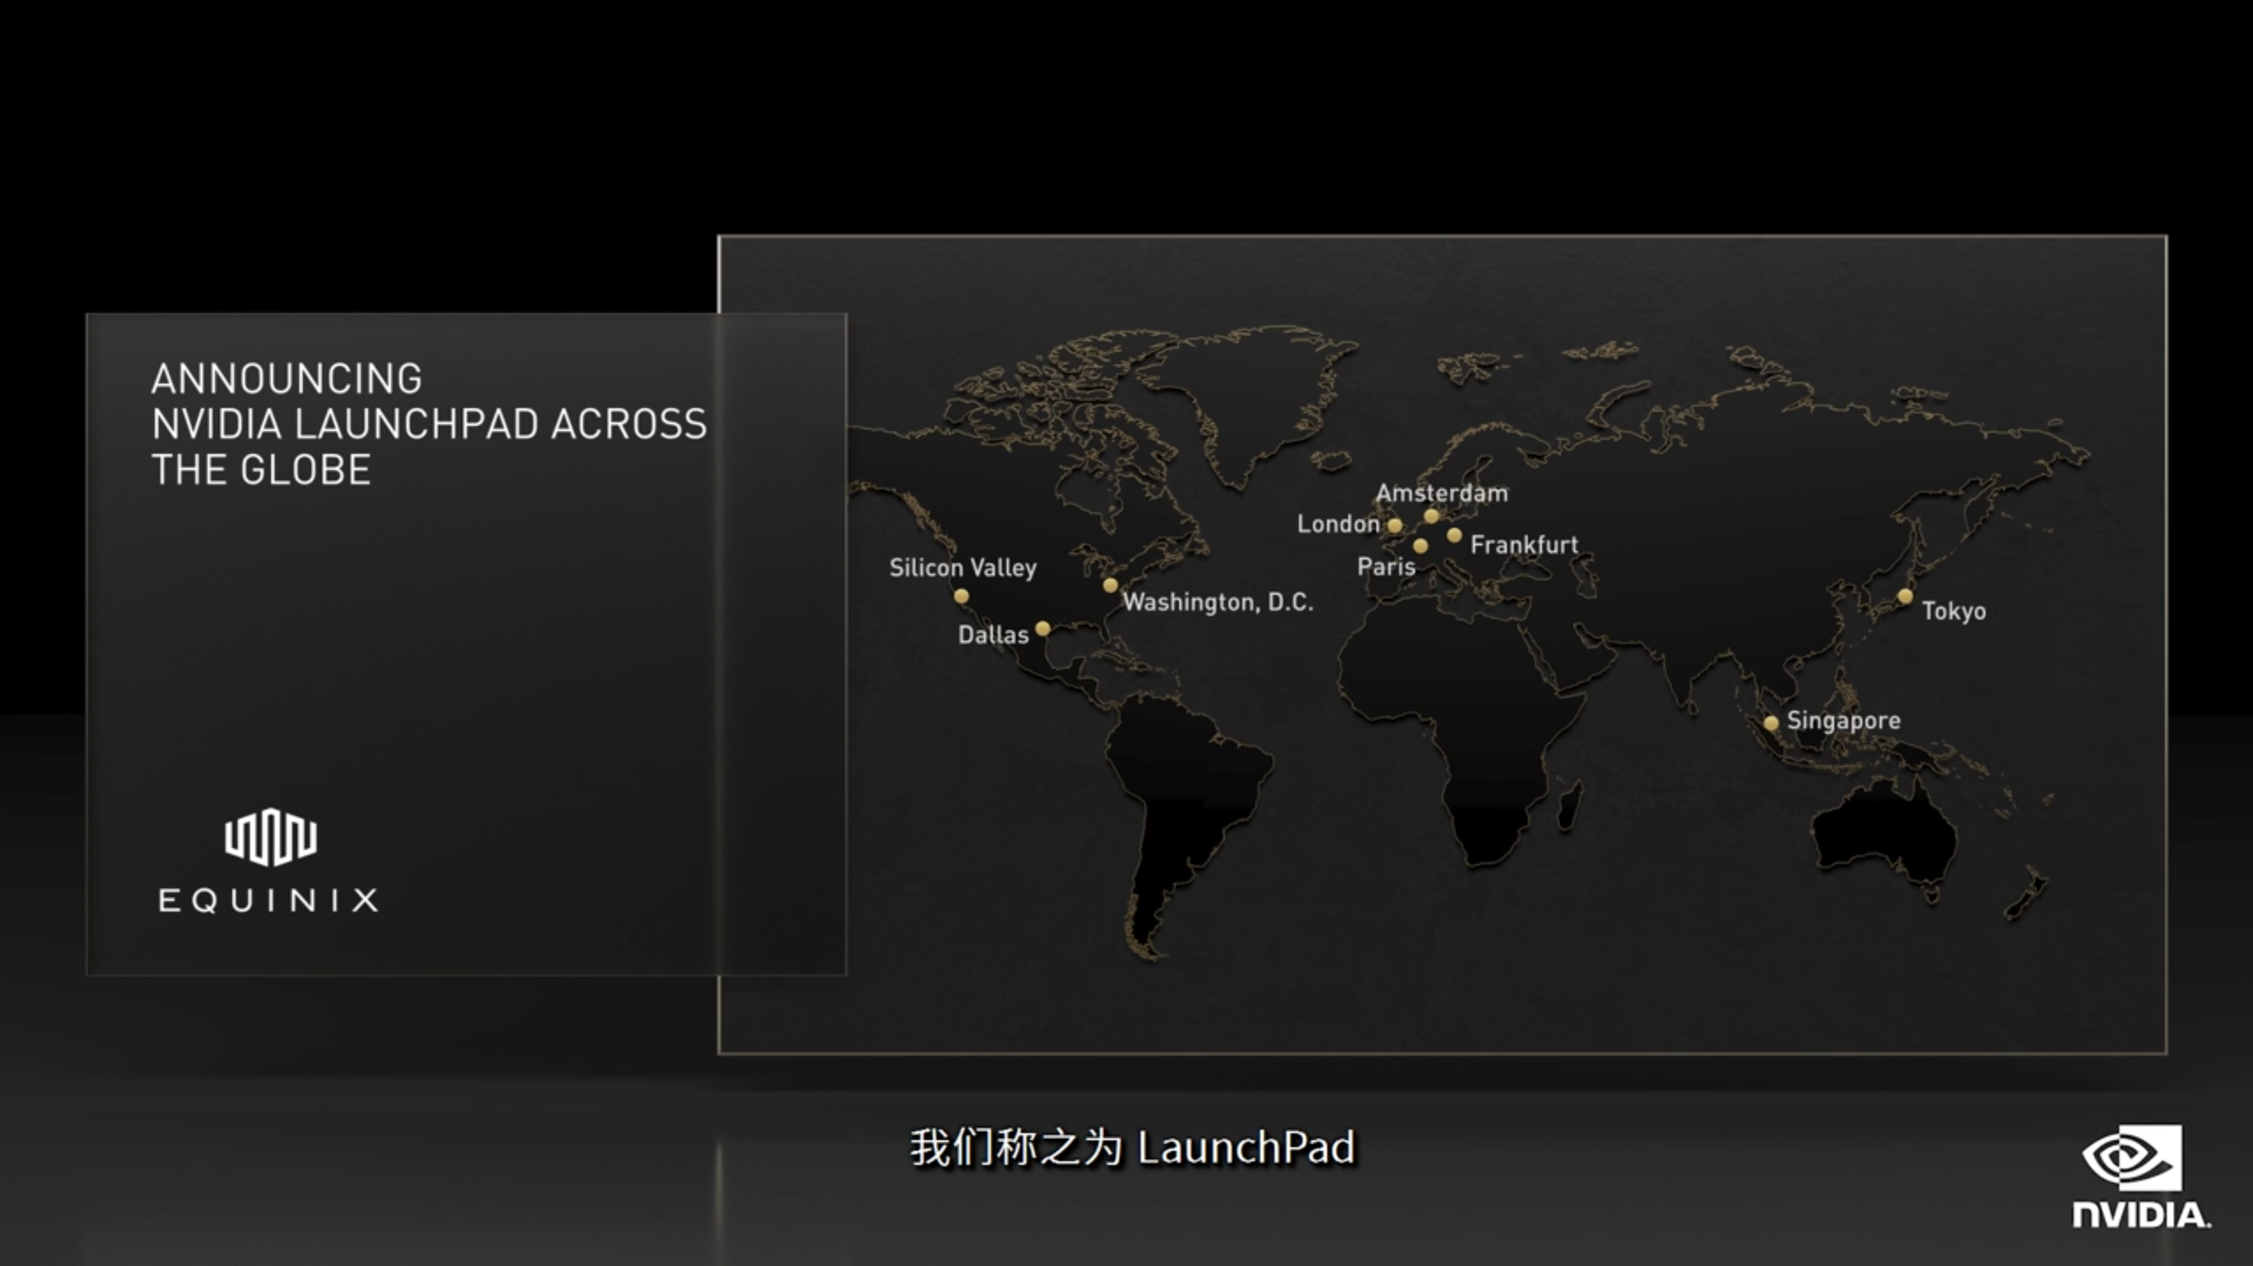The height and width of the screenshot is (1266, 2253).
Task: Click the Frankfurt location dot
Action: coord(1455,535)
